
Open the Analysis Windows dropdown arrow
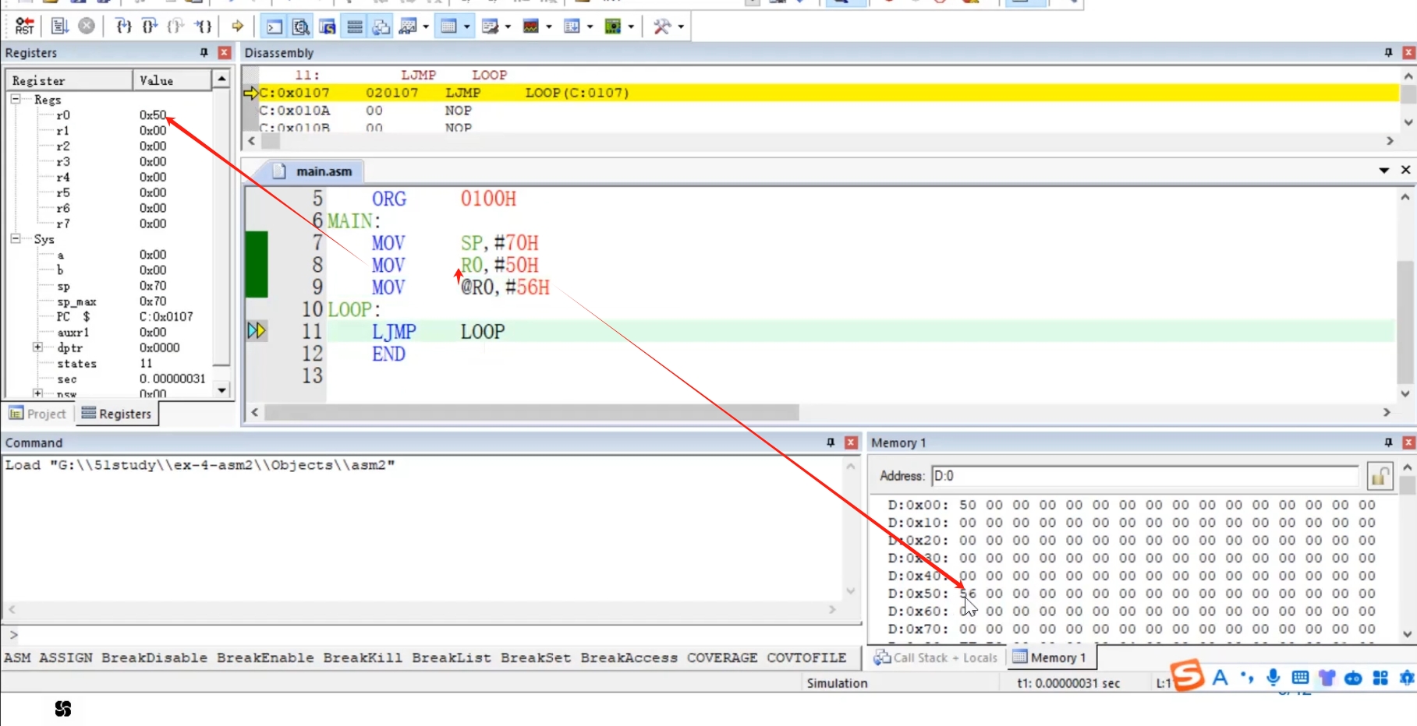pos(549,27)
